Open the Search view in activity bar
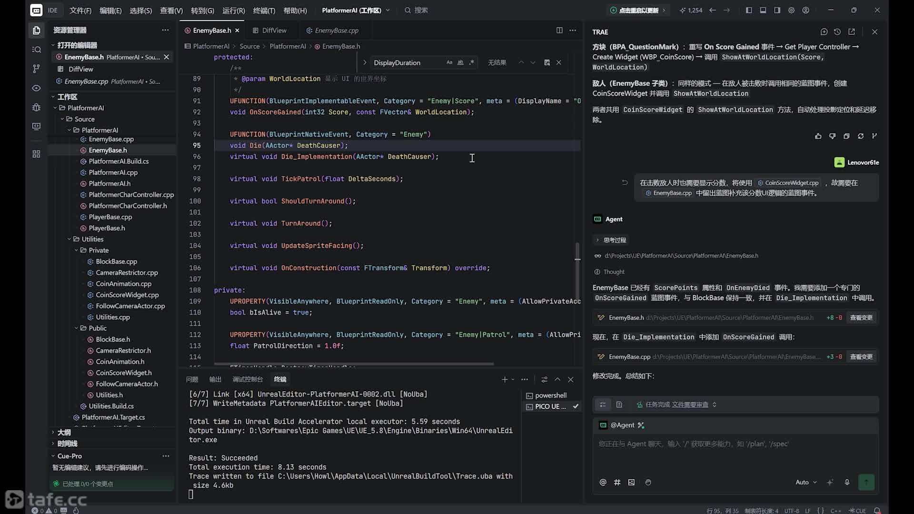This screenshot has height=514, width=914. click(x=36, y=49)
